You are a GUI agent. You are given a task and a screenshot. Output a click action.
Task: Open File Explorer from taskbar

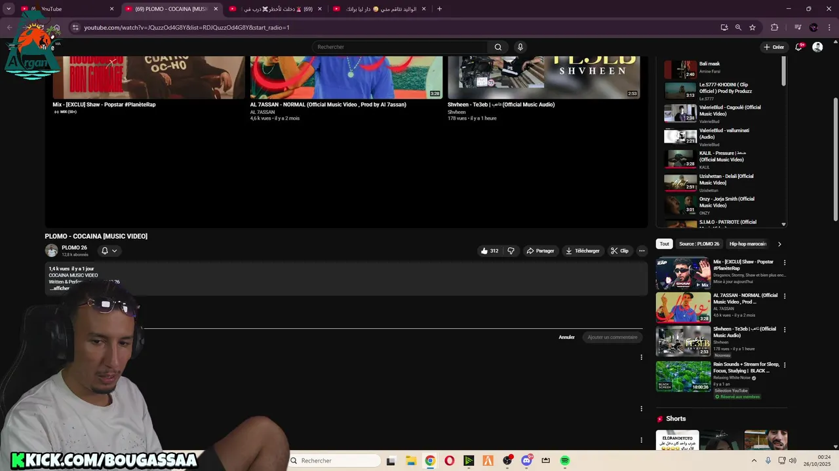[x=410, y=461]
